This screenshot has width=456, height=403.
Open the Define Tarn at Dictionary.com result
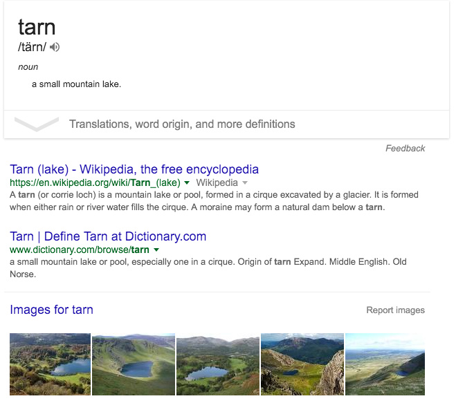pos(108,236)
